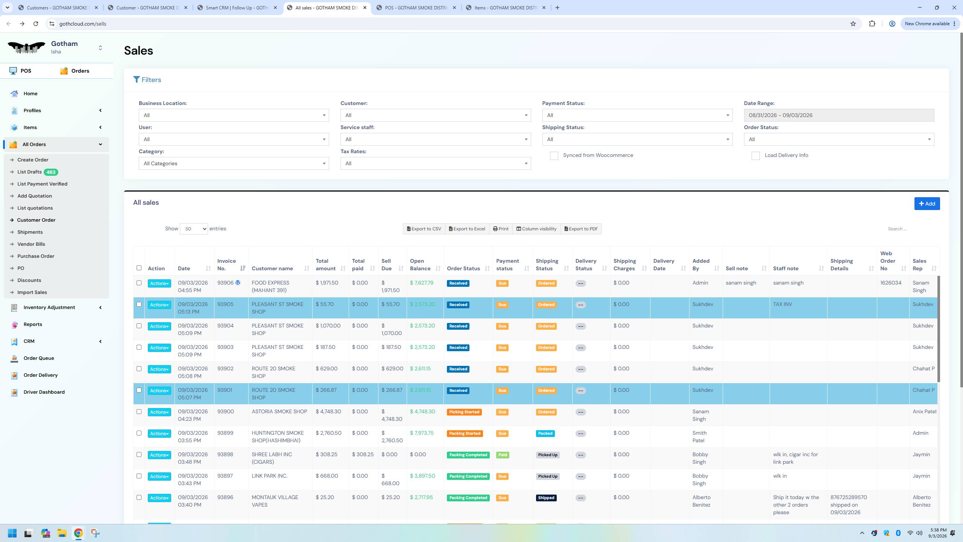Image resolution: width=963 pixels, height=542 pixels.
Task: Open the Actions dropdown for invoice 93900
Action: click(159, 412)
